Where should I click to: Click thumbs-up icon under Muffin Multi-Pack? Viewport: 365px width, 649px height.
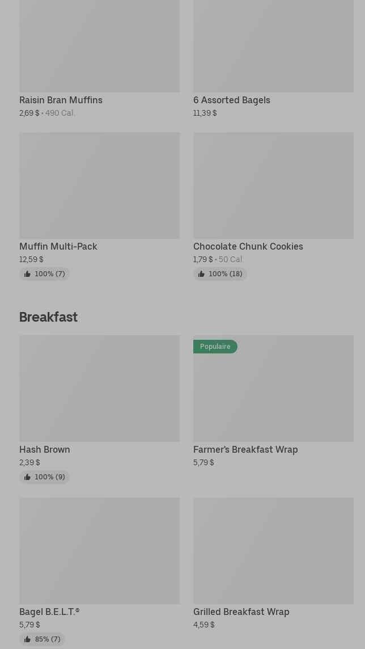click(27, 274)
